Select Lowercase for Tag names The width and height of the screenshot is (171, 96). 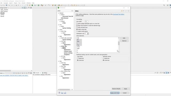(x=78, y=60)
